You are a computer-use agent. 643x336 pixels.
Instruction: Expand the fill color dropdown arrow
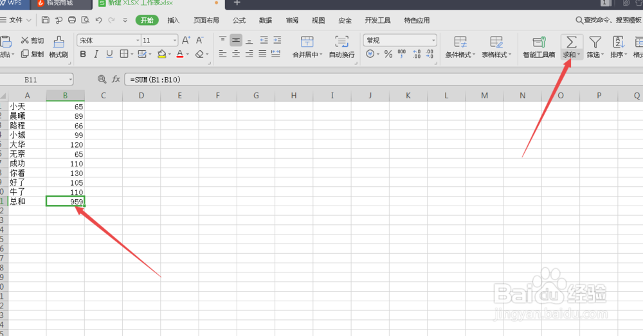pyautogui.click(x=169, y=54)
